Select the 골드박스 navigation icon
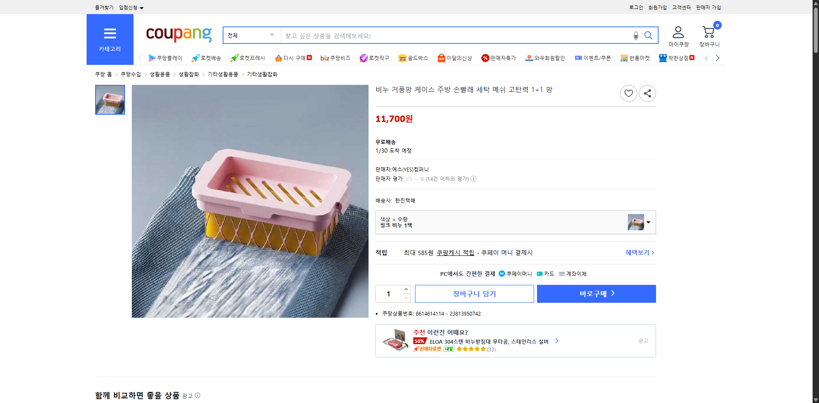The image size is (819, 403). click(413, 58)
